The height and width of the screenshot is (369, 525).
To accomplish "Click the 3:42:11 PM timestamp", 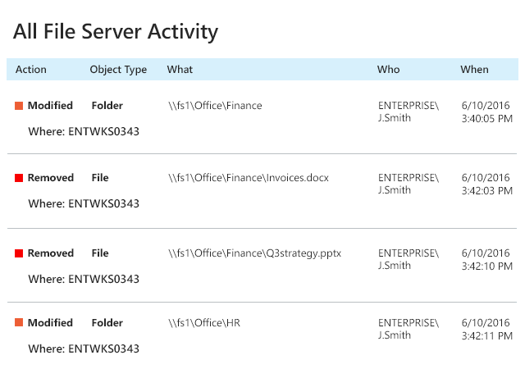I will pos(487,335).
